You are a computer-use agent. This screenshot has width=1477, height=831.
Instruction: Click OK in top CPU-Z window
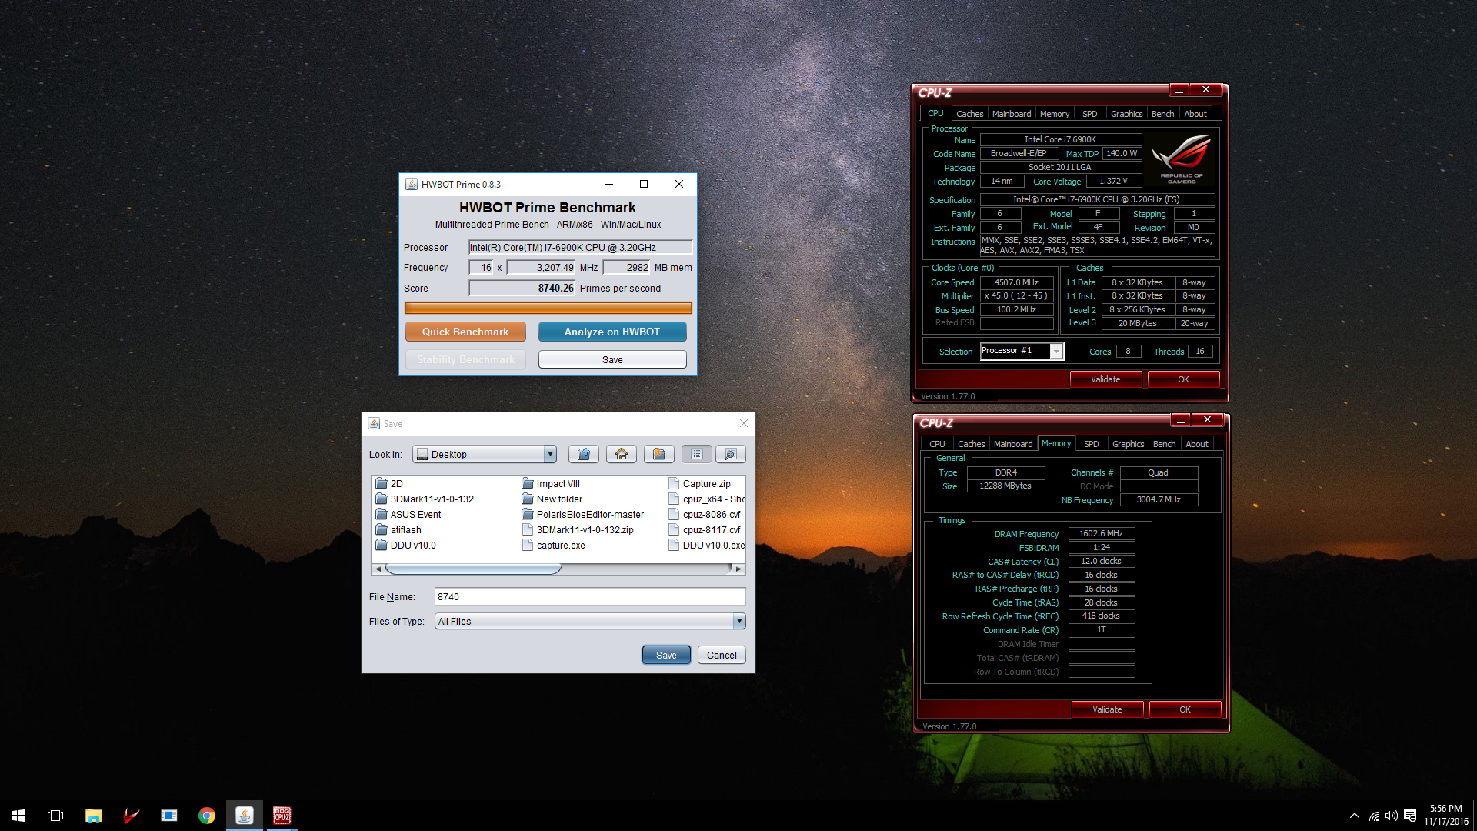pyautogui.click(x=1183, y=379)
